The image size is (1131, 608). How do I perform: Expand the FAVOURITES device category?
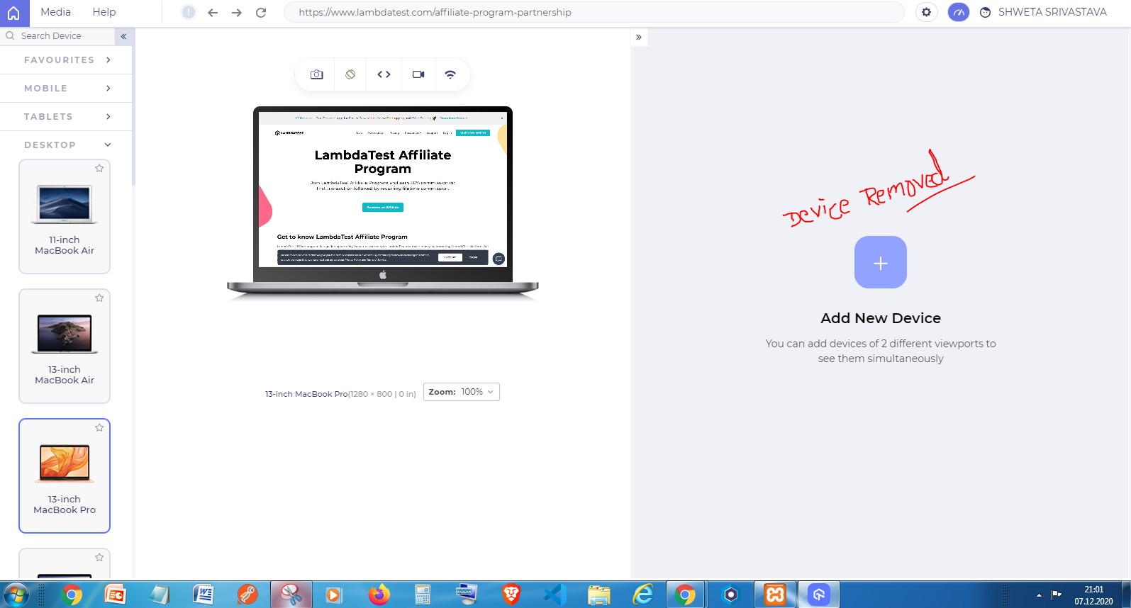(66, 60)
